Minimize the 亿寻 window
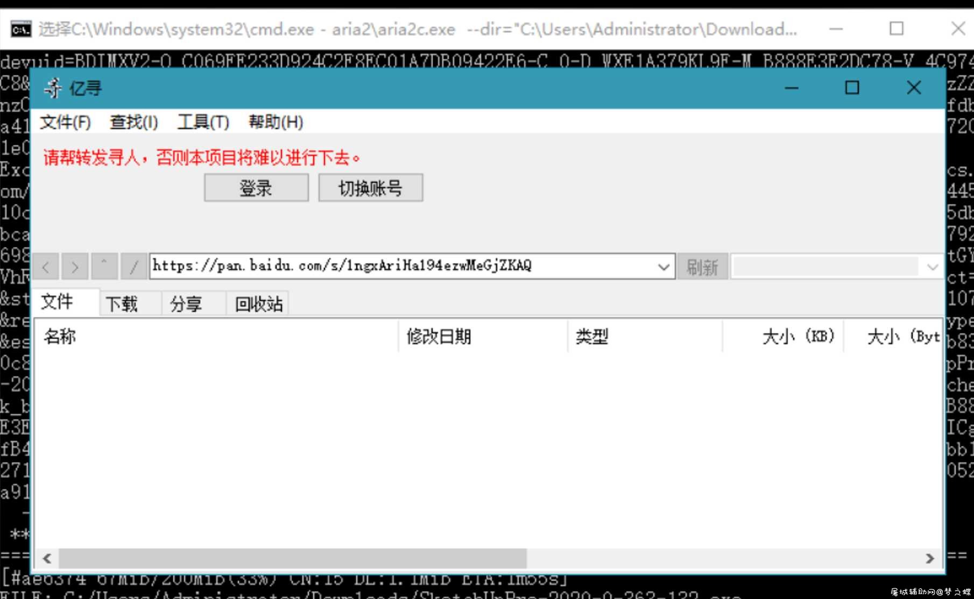The width and height of the screenshot is (974, 599). tap(792, 88)
